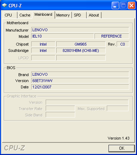Go to the Memory tab
This screenshot has width=137, height=155.
coord(63,15)
